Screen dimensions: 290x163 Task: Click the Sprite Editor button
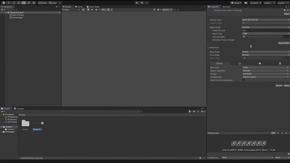point(284,43)
